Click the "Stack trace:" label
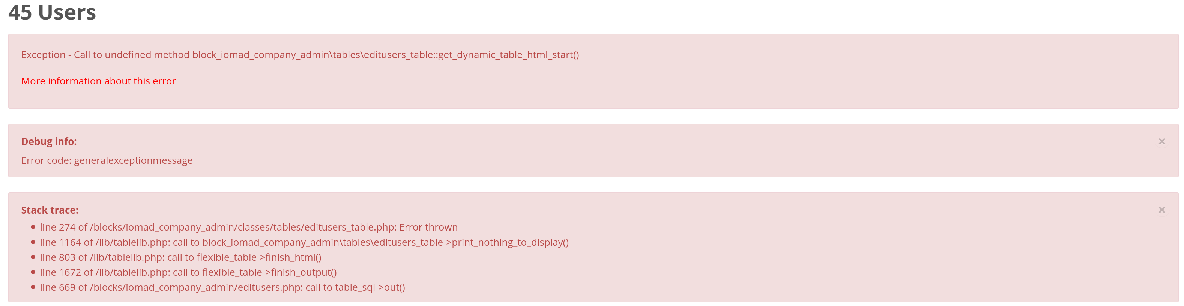This screenshot has width=1184, height=306. [49, 210]
